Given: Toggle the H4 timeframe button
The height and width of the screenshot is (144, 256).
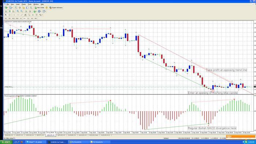Looking at the screenshot, I should point(25,18).
